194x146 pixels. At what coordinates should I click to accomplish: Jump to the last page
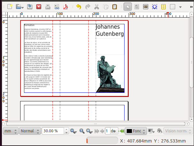coord(122,131)
